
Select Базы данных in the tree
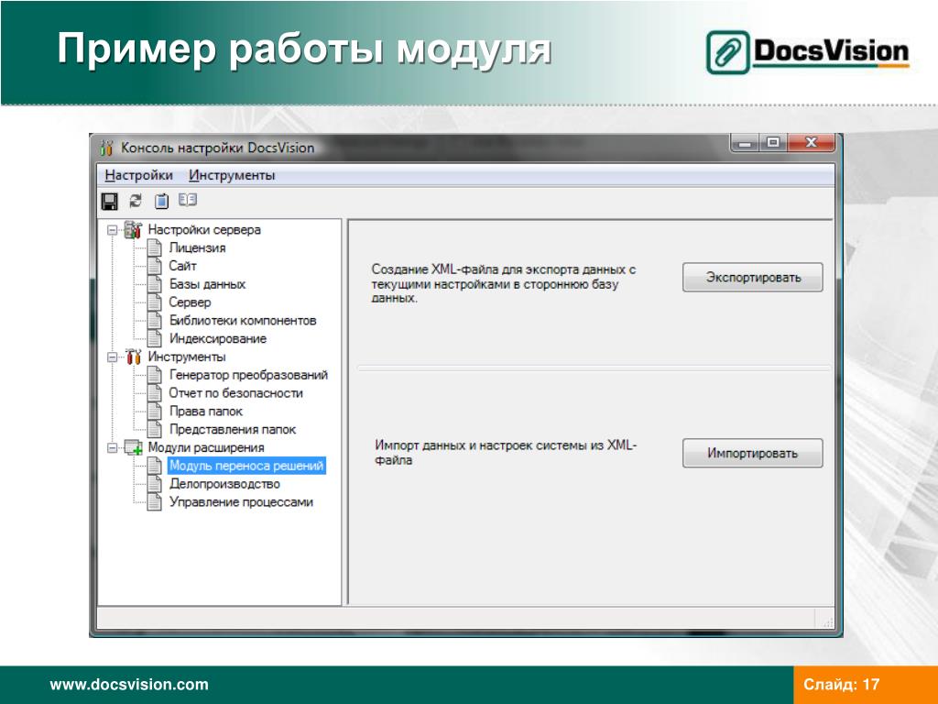(x=208, y=284)
